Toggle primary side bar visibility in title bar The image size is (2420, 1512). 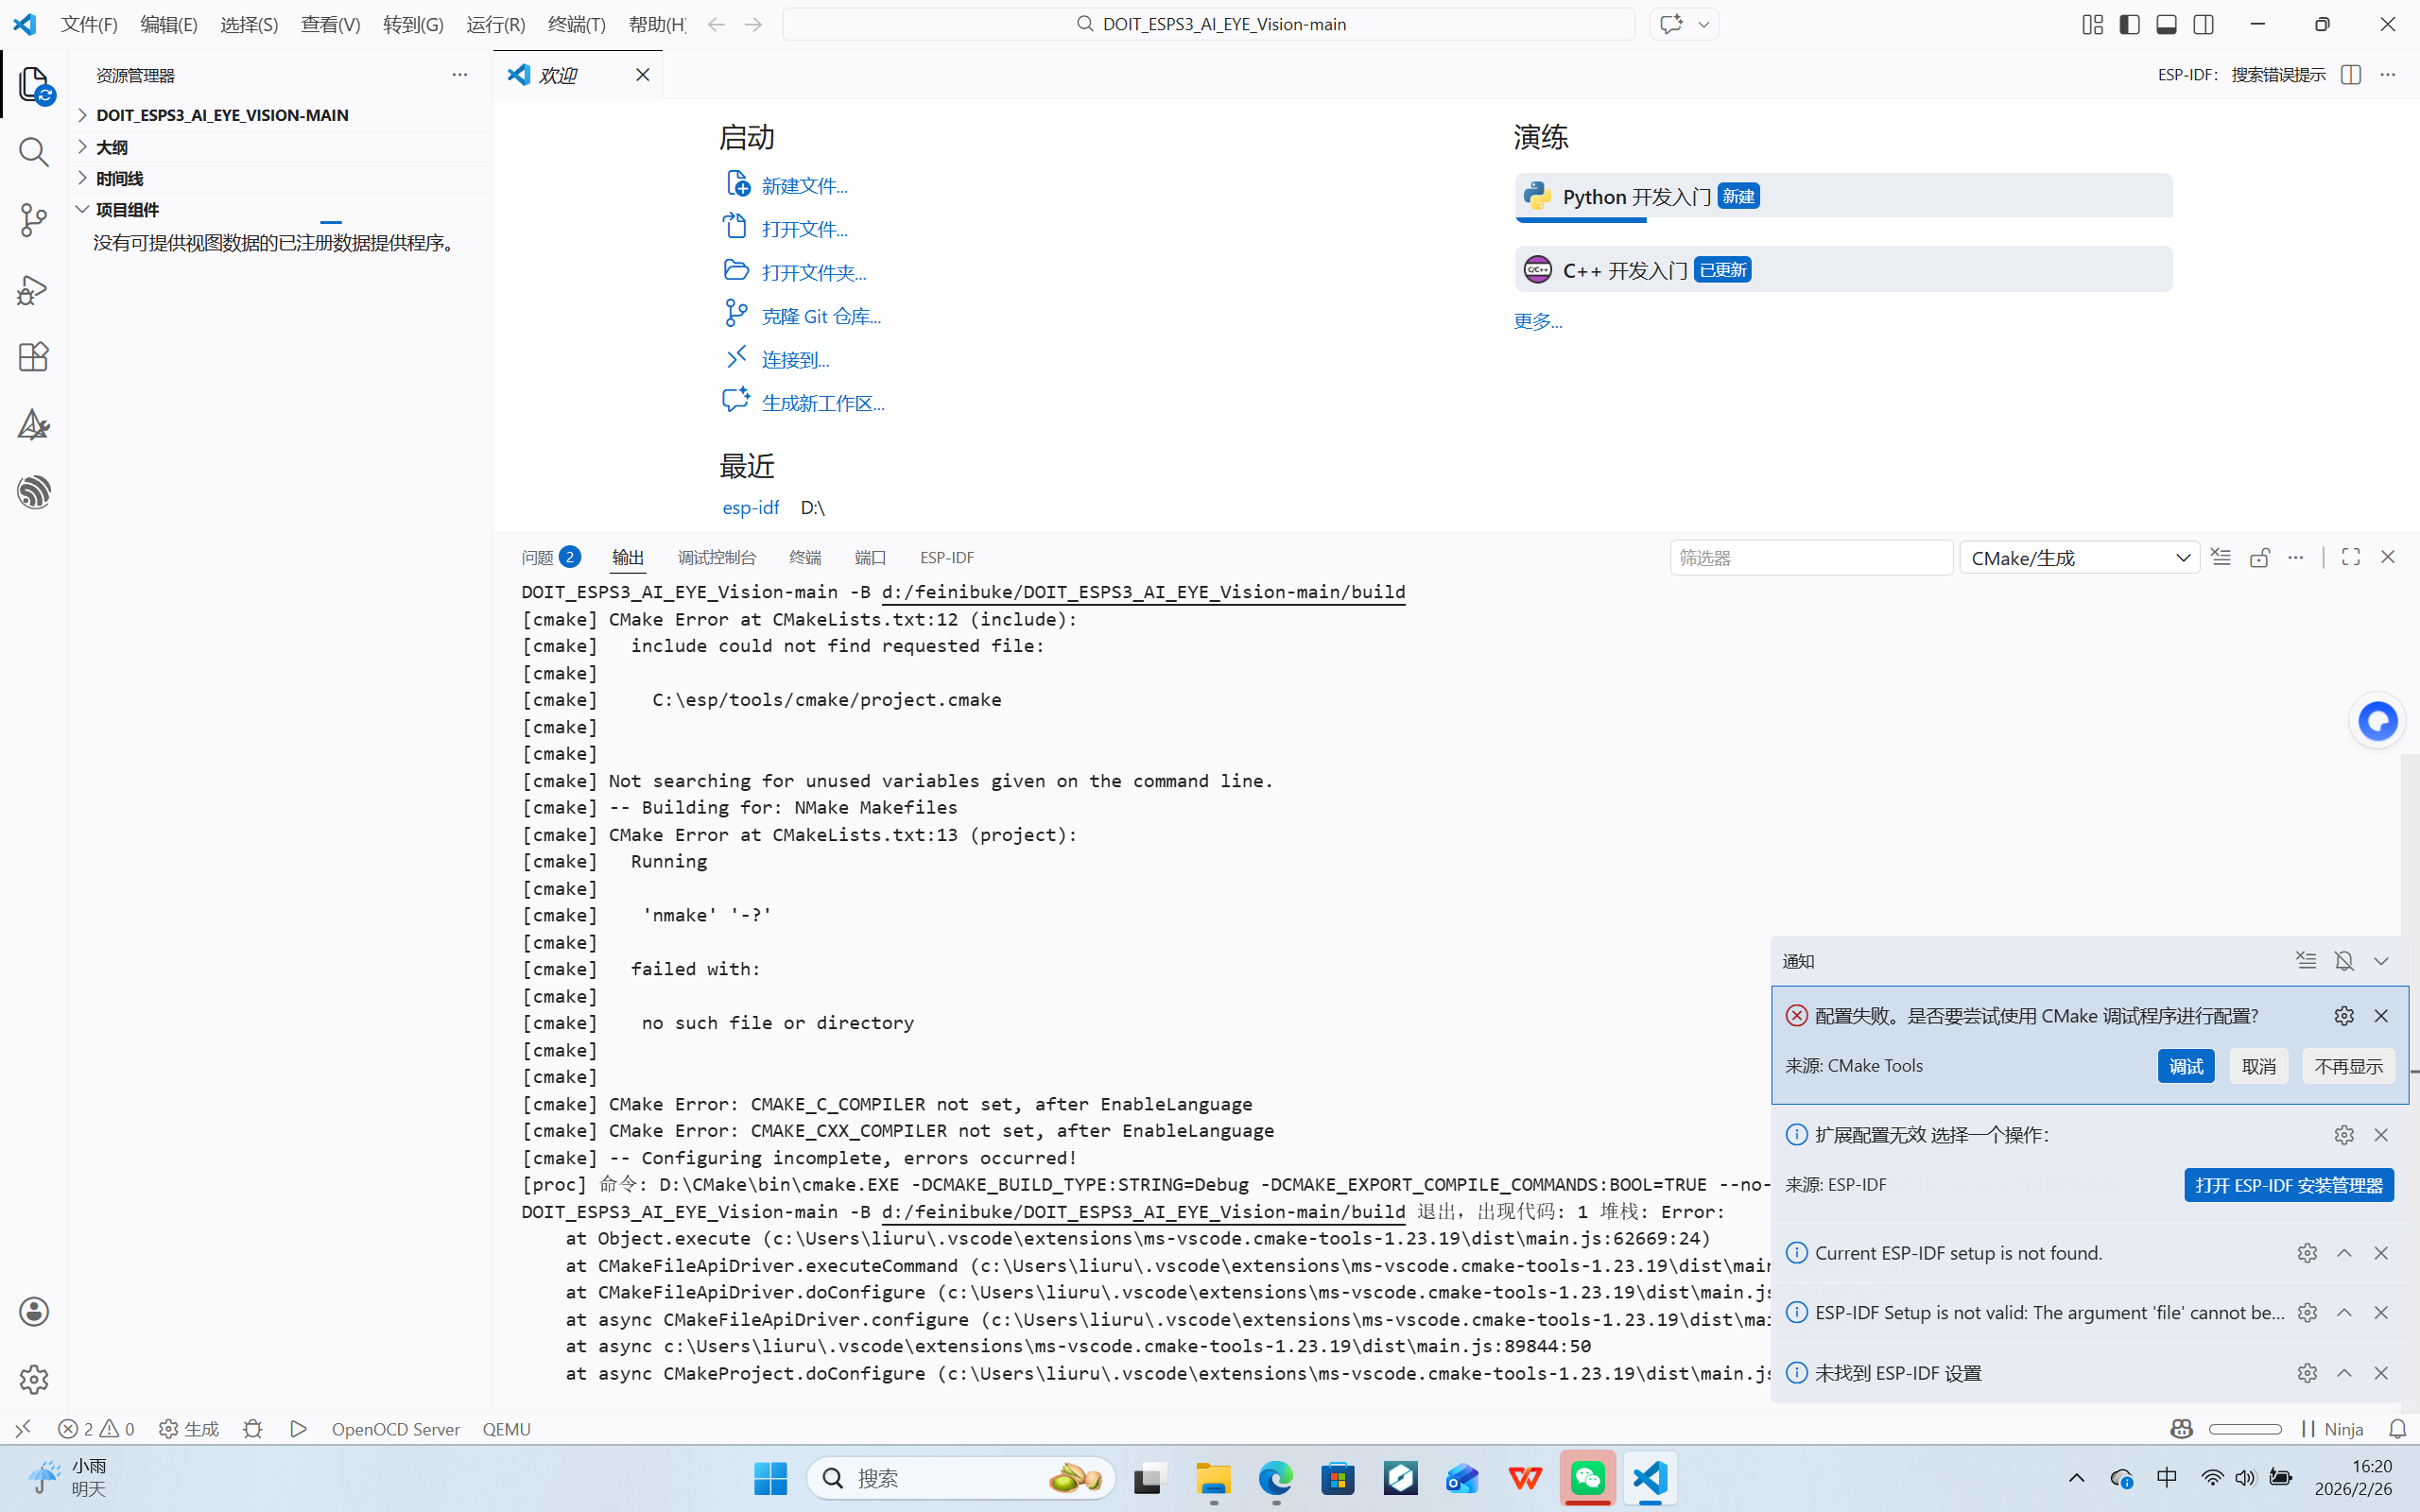(2130, 24)
